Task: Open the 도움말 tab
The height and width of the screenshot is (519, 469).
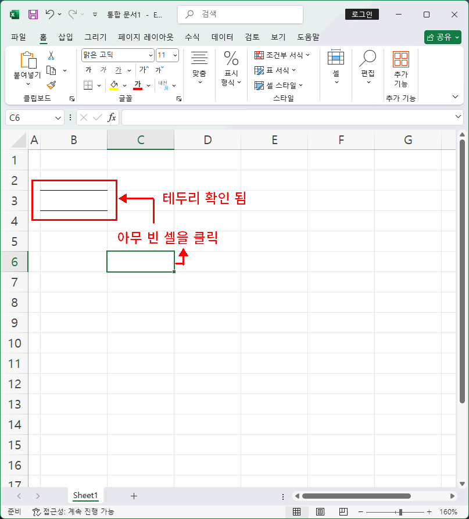Action: tap(308, 37)
